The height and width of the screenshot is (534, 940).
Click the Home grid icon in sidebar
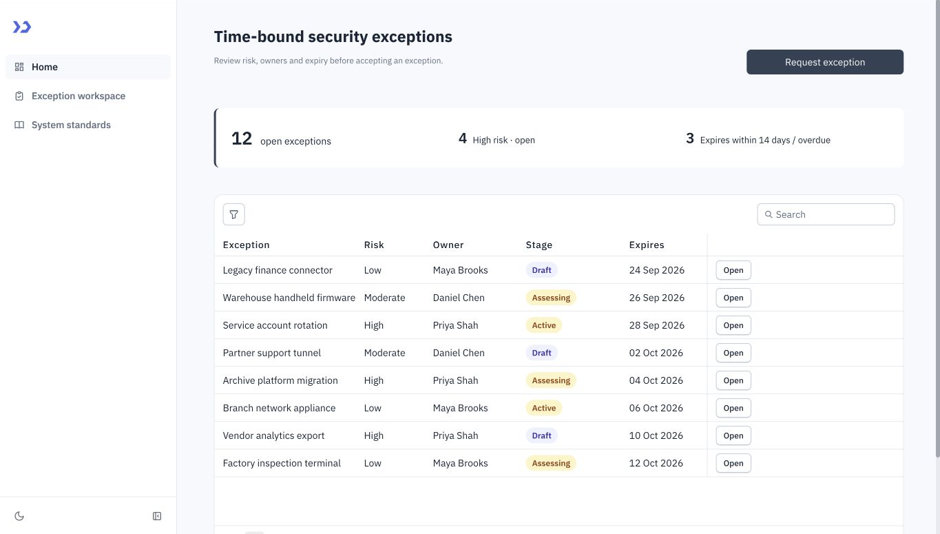19,67
